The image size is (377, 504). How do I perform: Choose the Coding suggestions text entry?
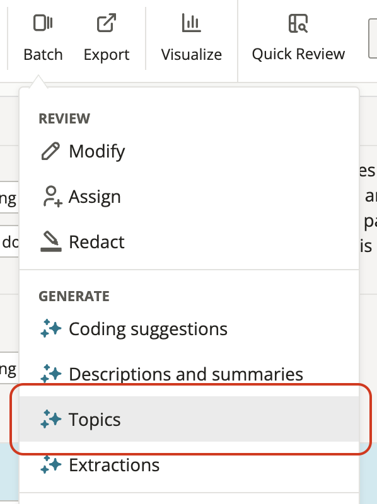coord(148,329)
